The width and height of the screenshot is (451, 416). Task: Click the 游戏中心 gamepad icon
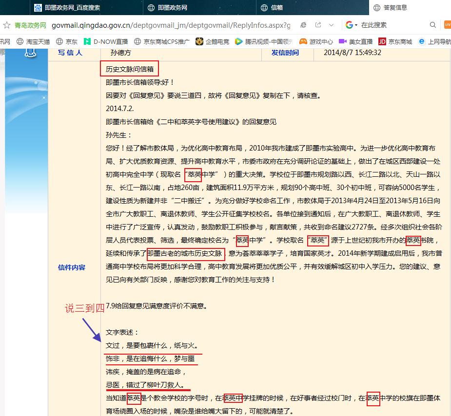point(303,42)
